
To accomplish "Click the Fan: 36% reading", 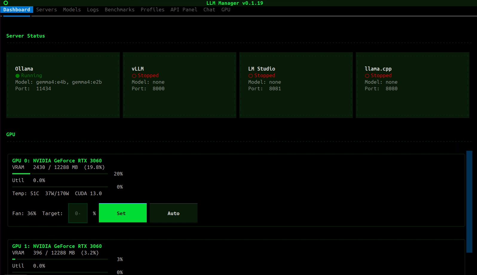I will pos(24,213).
